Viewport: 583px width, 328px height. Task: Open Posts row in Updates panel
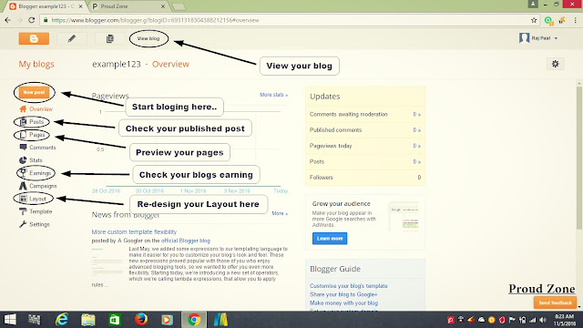(365, 162)
